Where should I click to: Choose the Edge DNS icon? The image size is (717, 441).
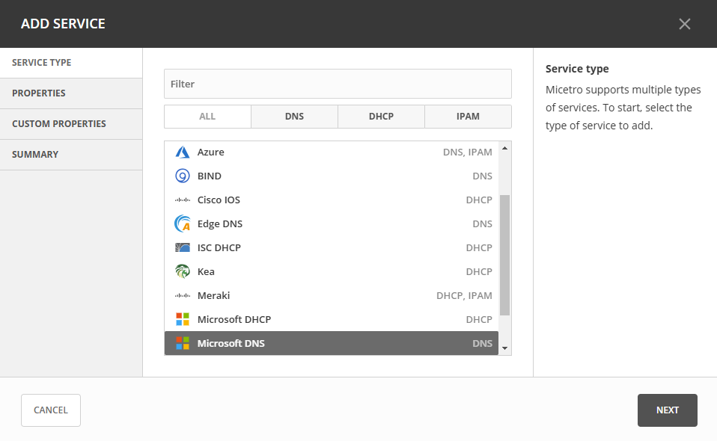[x=183, y=224]
